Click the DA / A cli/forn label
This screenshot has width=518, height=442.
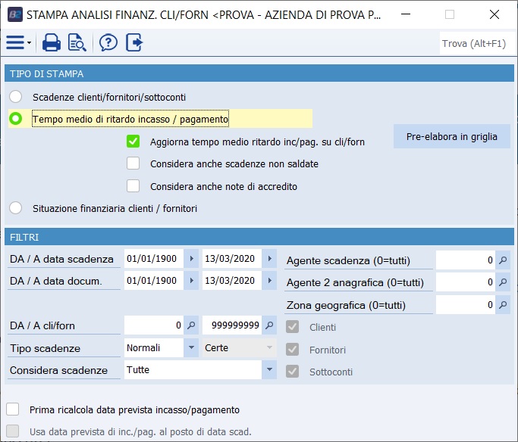[x=42, y=325]
